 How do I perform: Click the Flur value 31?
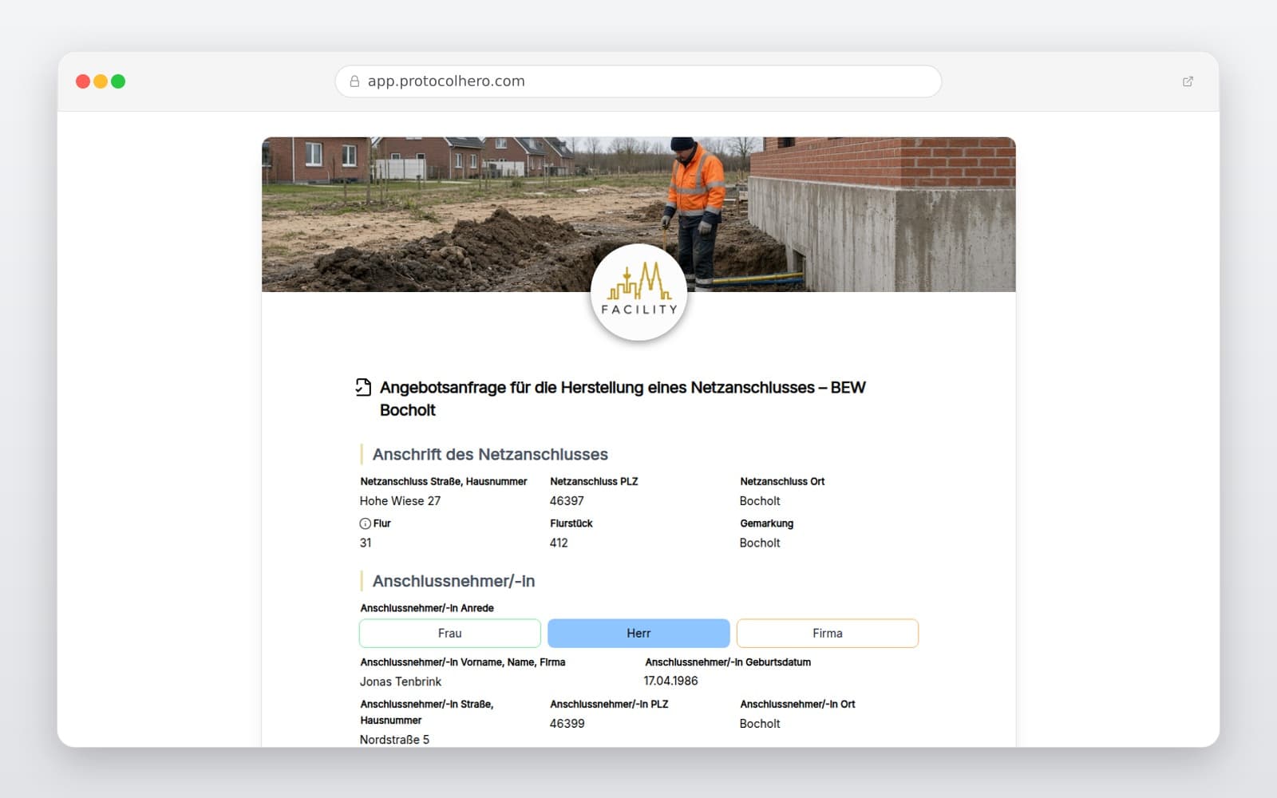(x=366, y=543)
